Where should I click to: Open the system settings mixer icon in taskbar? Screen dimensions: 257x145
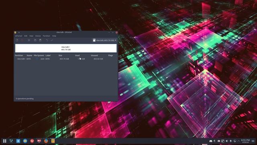(x=11, y=141)
